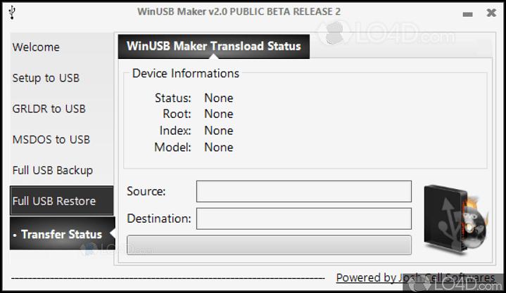Click the Source: label
This screenshot has width=506, height=293.
coord(146,191)
